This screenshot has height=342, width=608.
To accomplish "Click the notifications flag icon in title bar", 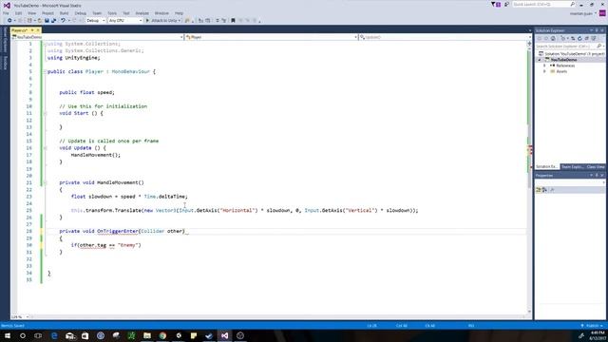I will click(x=496, y=4).
